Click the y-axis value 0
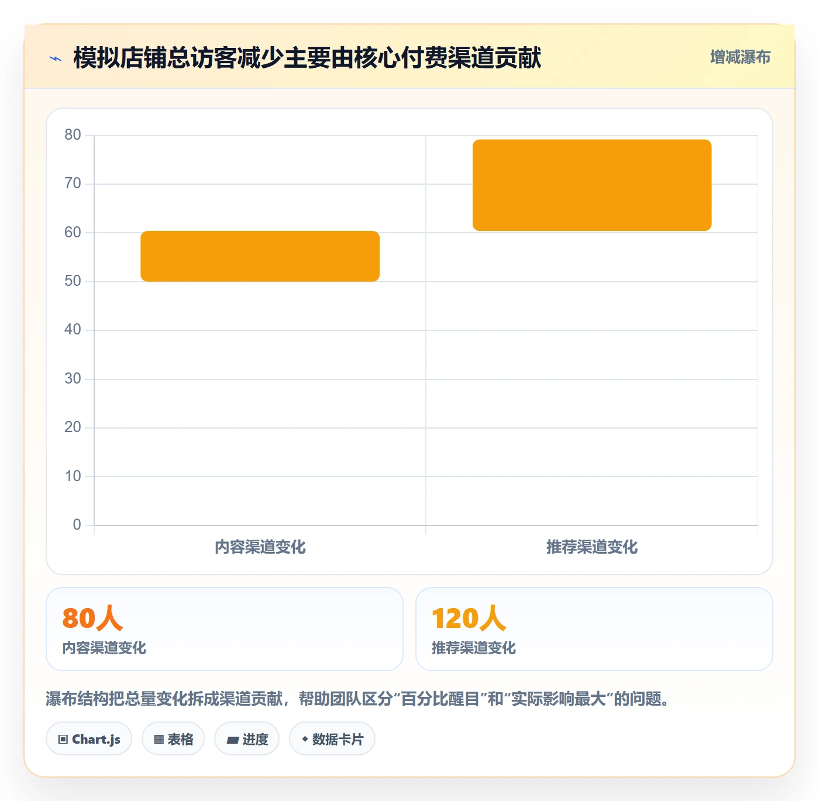The width and height of the screenshot is (819, 801). (77, 525)
